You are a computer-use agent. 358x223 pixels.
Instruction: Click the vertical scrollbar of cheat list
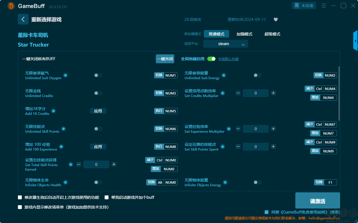[x=339, y=93]
